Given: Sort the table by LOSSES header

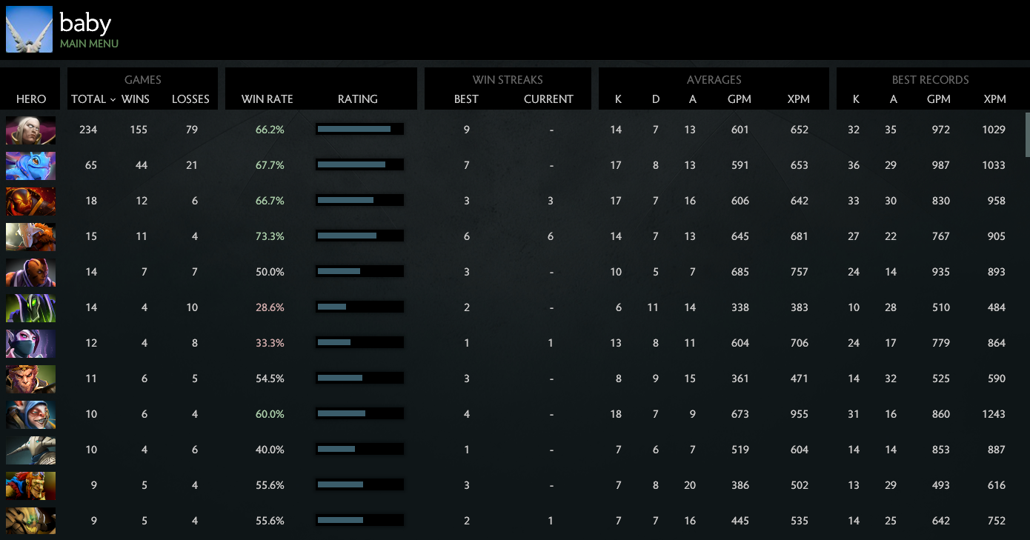Looking at the screenshot, I should (190, 99).
